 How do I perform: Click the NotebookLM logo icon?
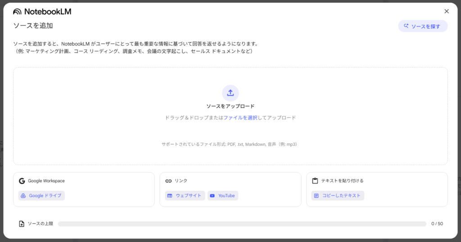pos(17,12)
